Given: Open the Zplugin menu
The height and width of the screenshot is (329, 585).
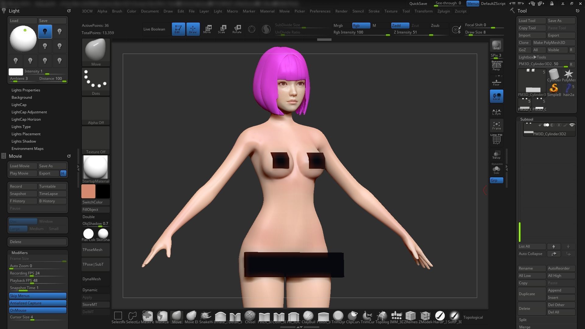Looking at the screenshot, I should (x=443, y=11).
